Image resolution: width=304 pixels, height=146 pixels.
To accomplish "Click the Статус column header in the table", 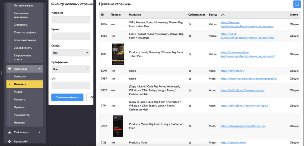I will click(294, 15).
